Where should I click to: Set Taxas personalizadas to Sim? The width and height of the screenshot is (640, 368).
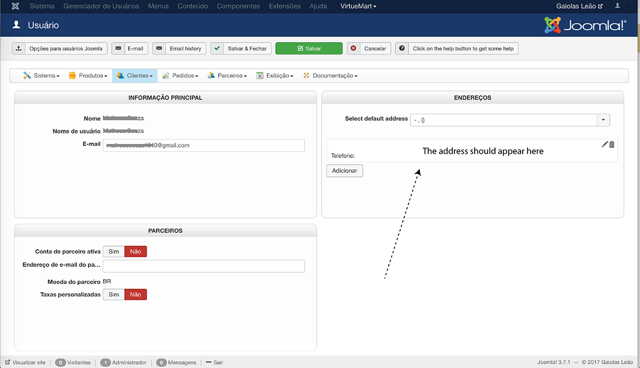click(x=114, y=295)
